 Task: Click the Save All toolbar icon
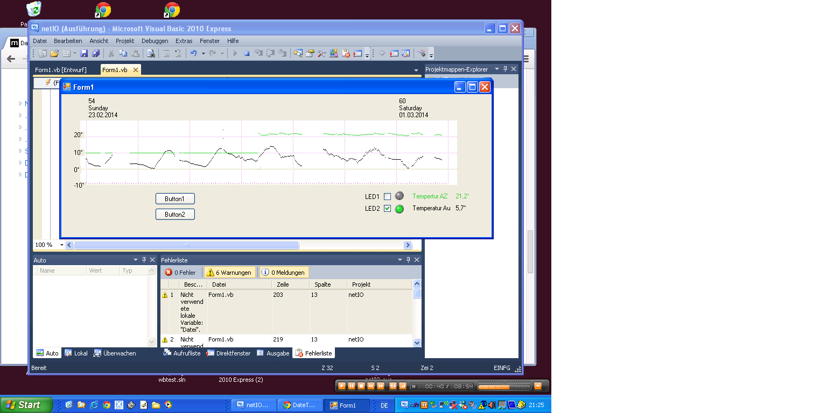[95, 53]
